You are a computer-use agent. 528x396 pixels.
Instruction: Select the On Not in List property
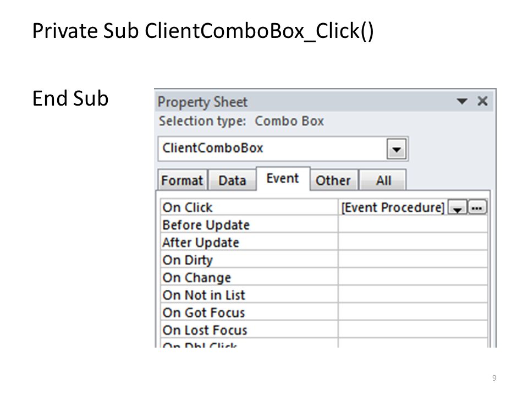click(323, 295)
